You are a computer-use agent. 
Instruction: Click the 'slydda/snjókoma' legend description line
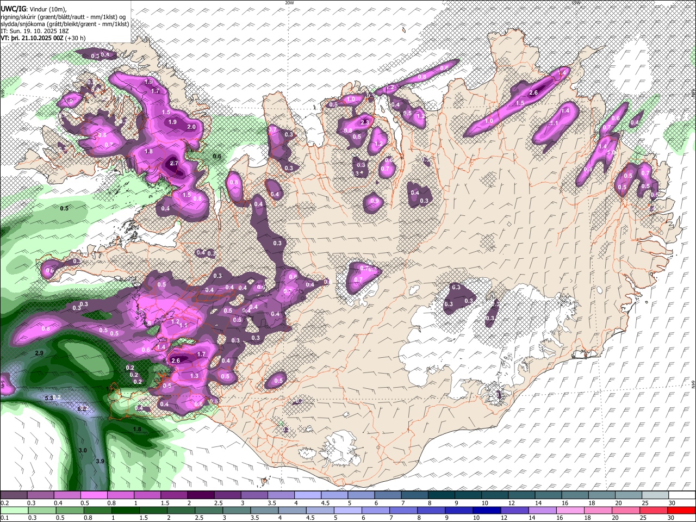pos(65,24)
